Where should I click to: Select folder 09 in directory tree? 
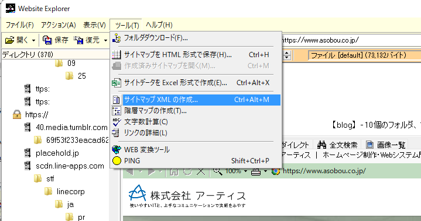65,64
